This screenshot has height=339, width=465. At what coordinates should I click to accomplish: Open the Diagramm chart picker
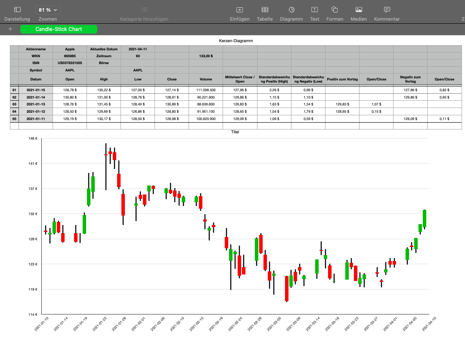coord(291,9)
